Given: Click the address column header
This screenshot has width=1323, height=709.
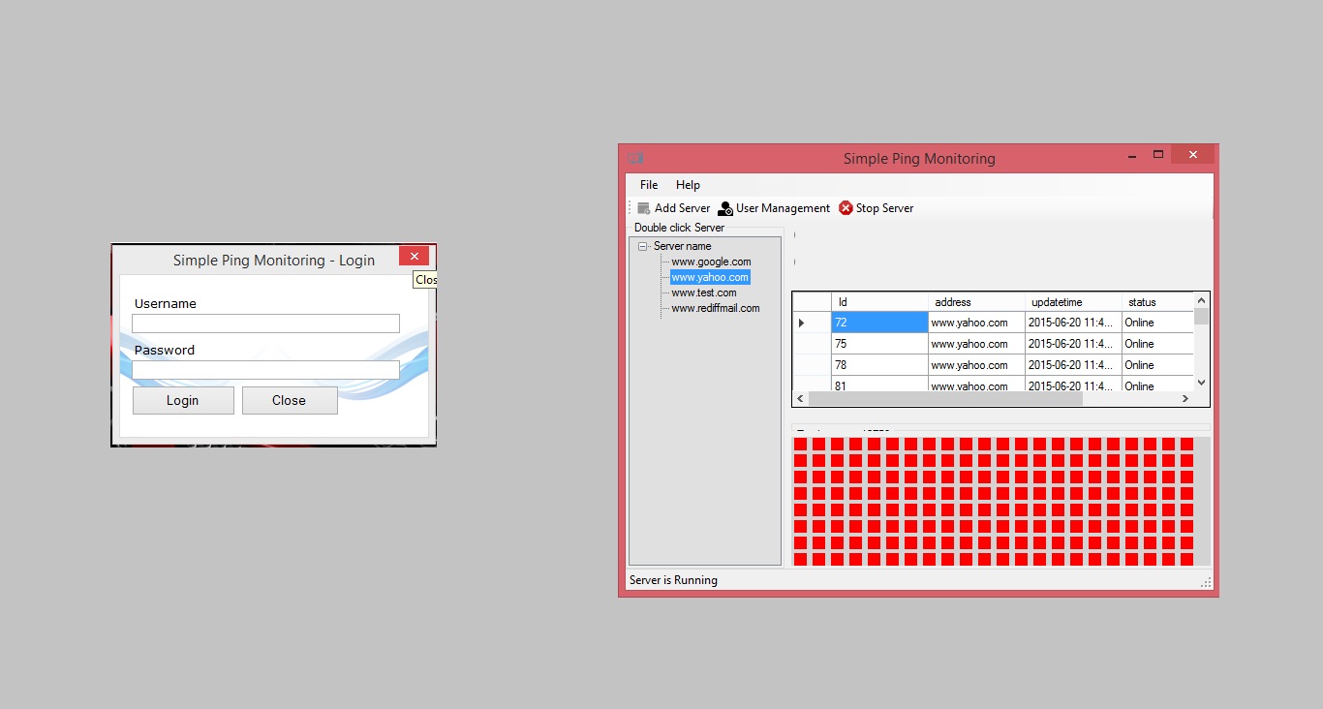Looking at the screenshot, I should point(976,302).
